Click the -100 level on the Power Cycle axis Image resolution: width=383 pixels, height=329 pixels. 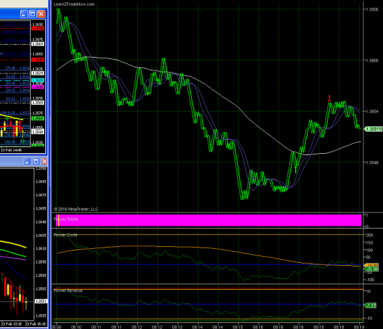pos(370,279)
